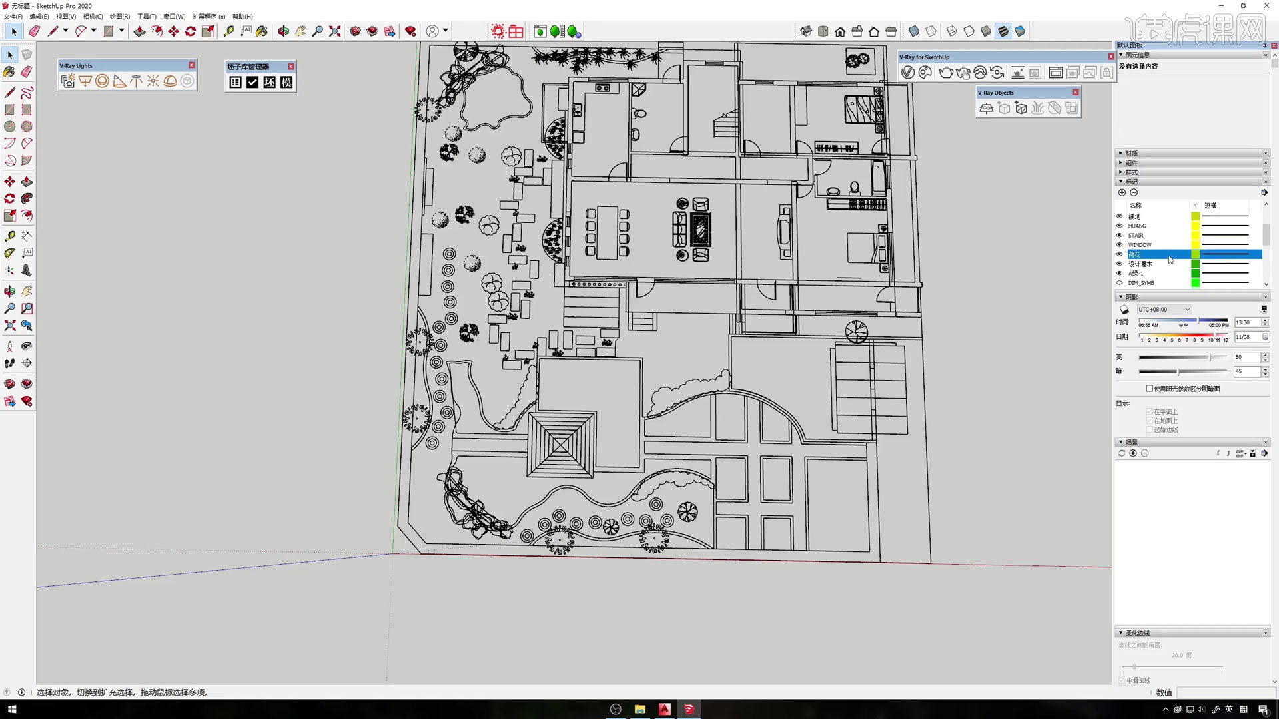
Task: Open the Extension Manager ruby icon
Action: 410,31
